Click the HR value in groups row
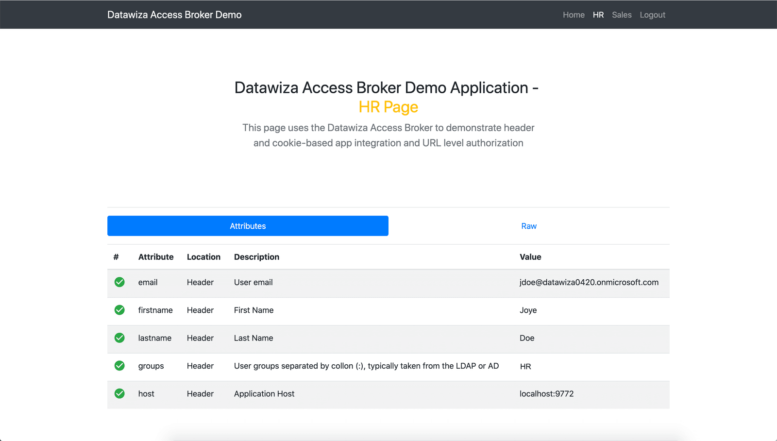 point(525,366)
